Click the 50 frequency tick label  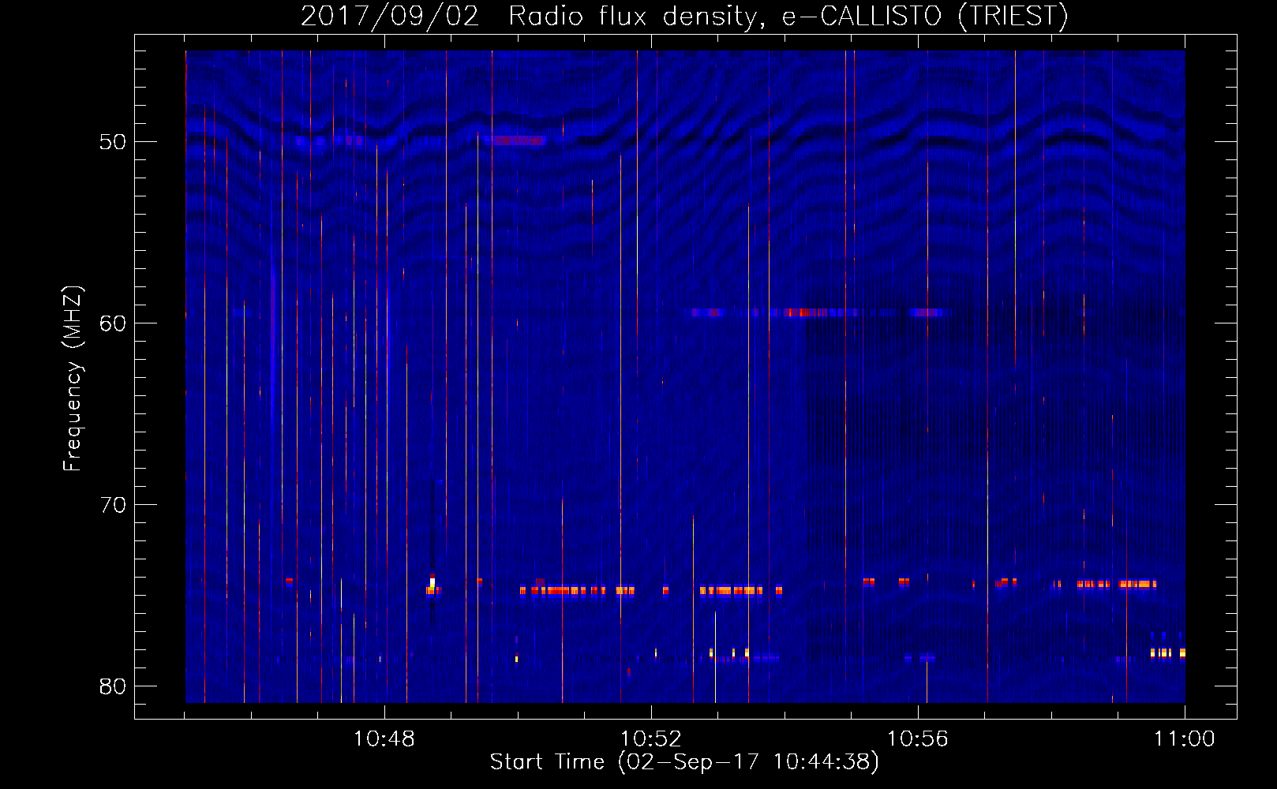113,142
